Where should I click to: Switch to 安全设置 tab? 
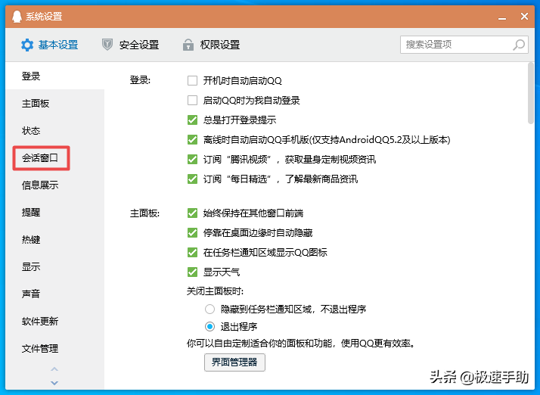pyautogui.click(x=131, y=45)
